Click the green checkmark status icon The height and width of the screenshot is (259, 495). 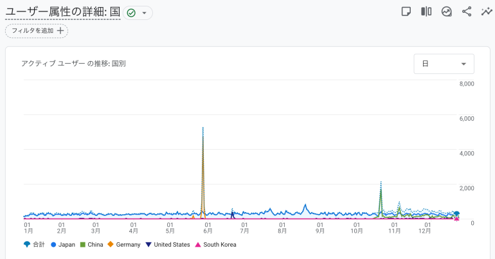click(131, 13)
